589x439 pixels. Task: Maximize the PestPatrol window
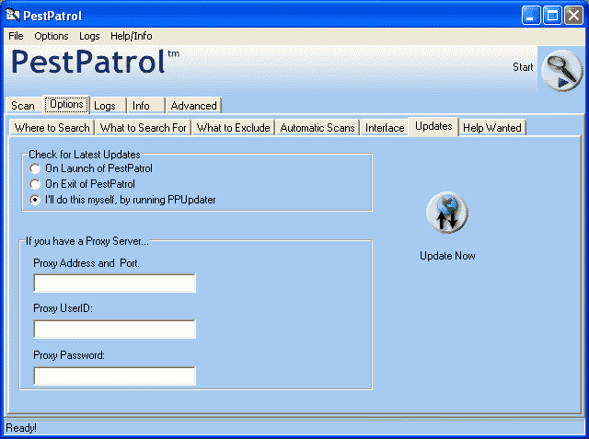(x=552, y=16)
